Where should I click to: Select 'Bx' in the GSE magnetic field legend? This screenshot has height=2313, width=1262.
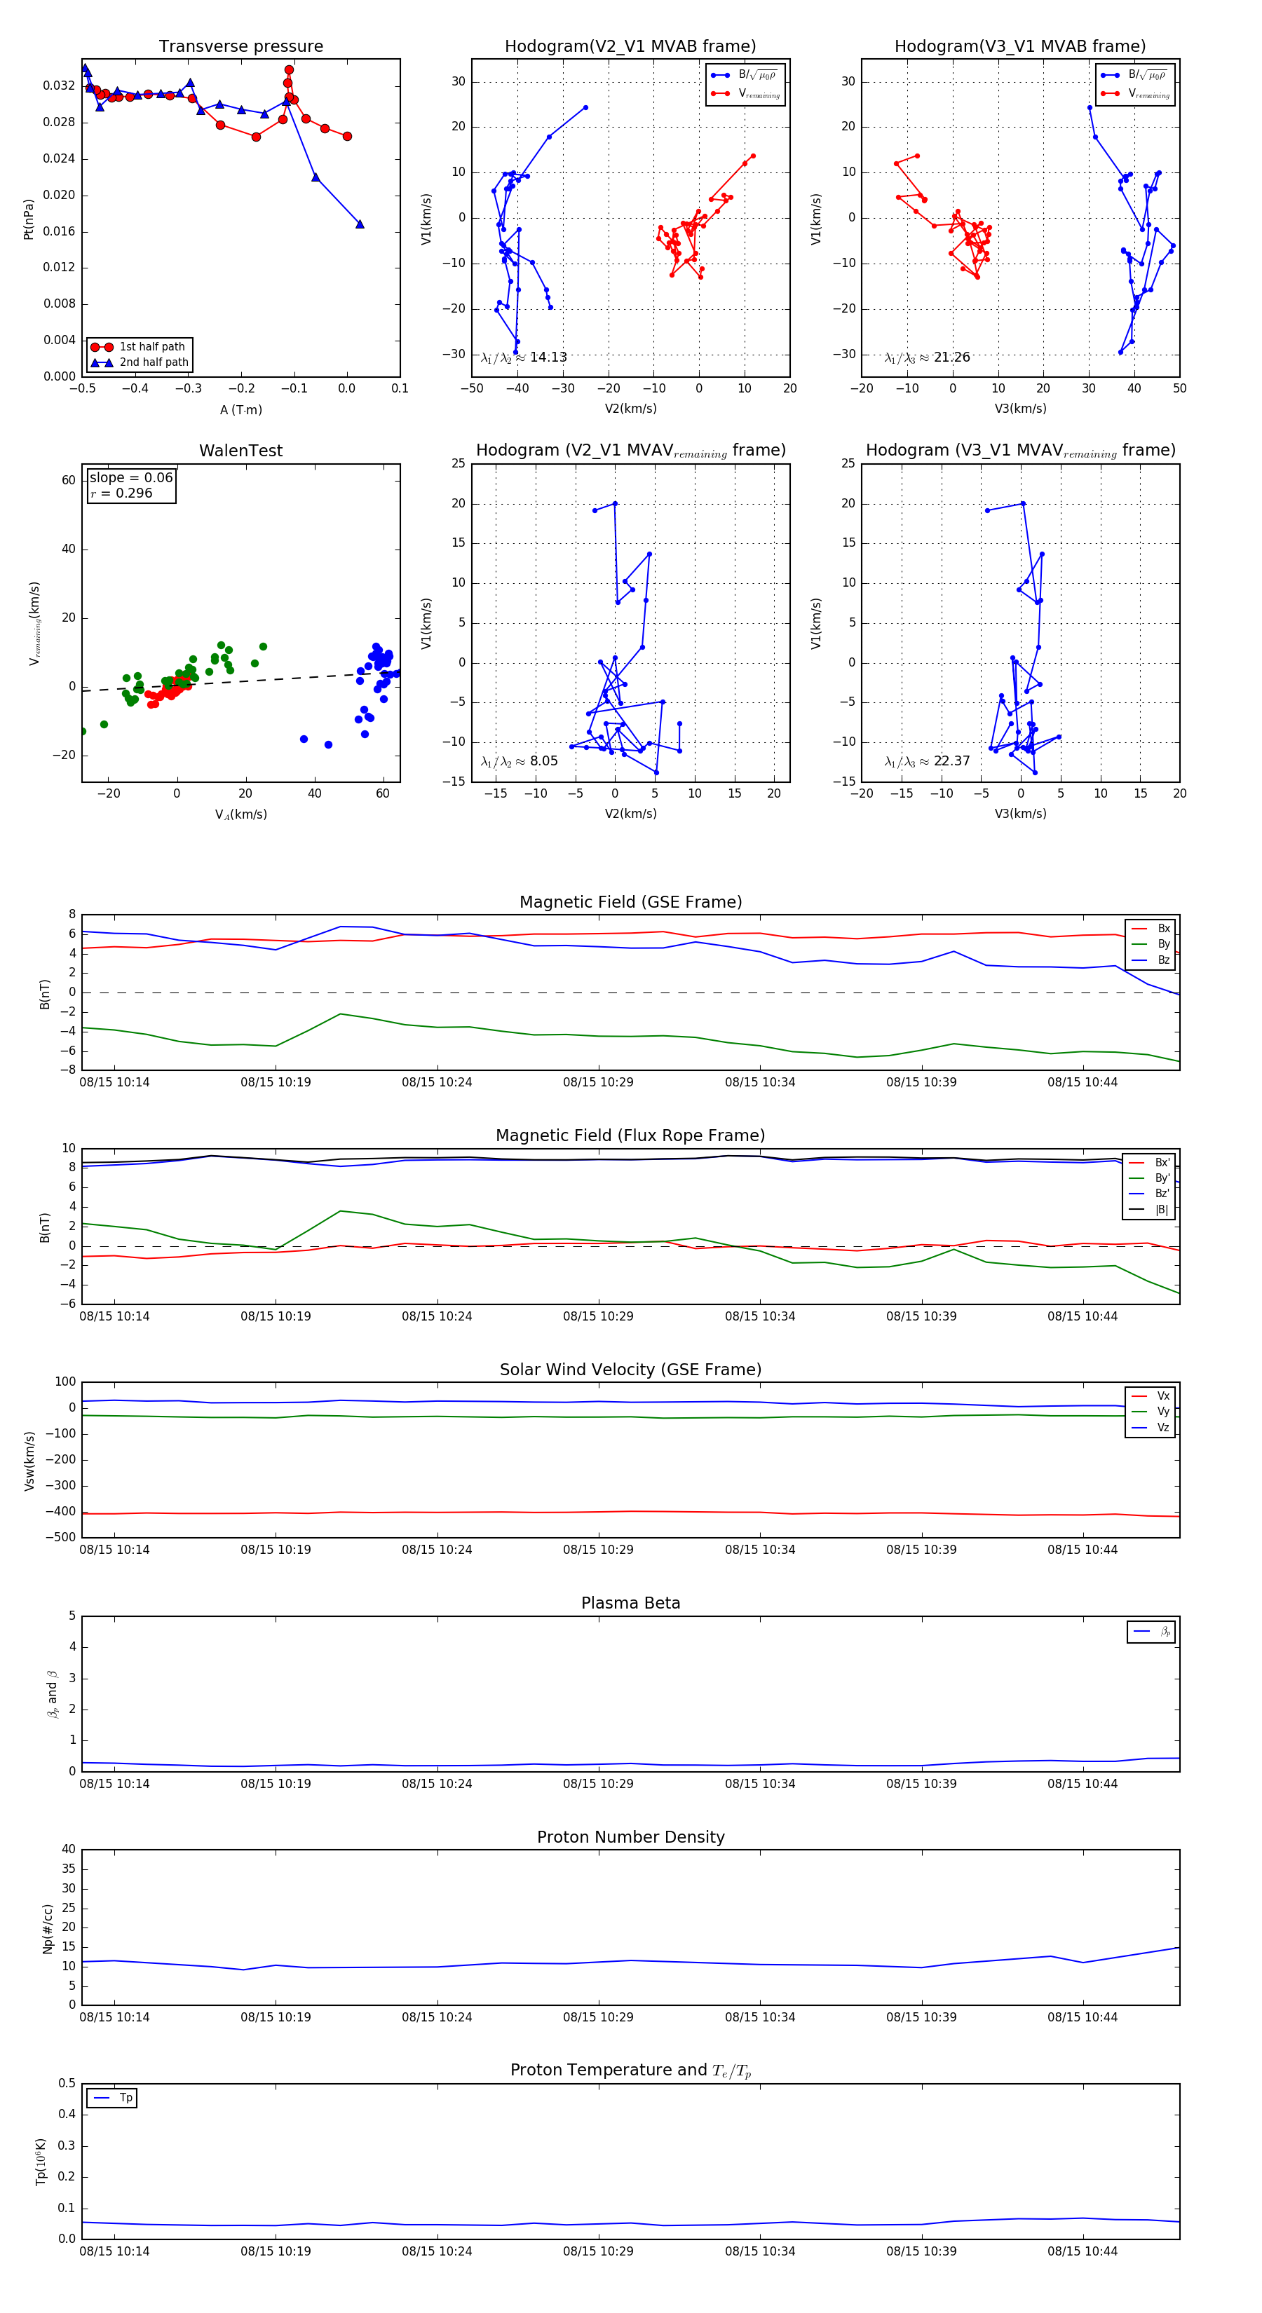coord(1151,929)
